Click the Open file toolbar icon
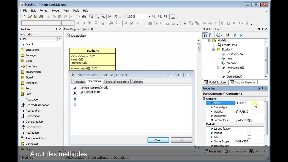288x162 pixels. click(30, 17)
